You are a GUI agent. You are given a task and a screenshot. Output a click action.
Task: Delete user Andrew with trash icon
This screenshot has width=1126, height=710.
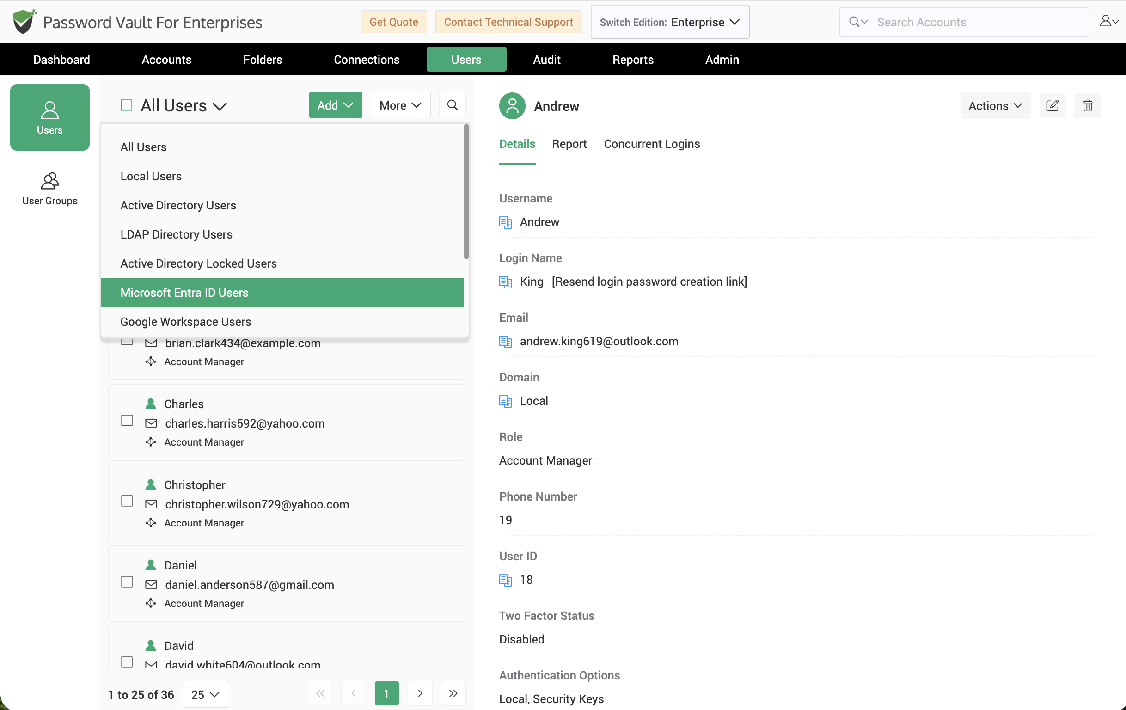pos(1087,106)
